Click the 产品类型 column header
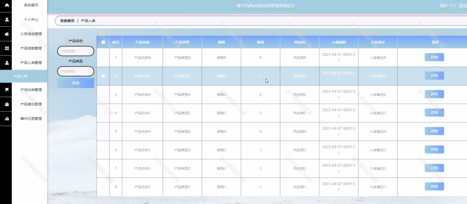The image size is (467, 204). point(182,42)
